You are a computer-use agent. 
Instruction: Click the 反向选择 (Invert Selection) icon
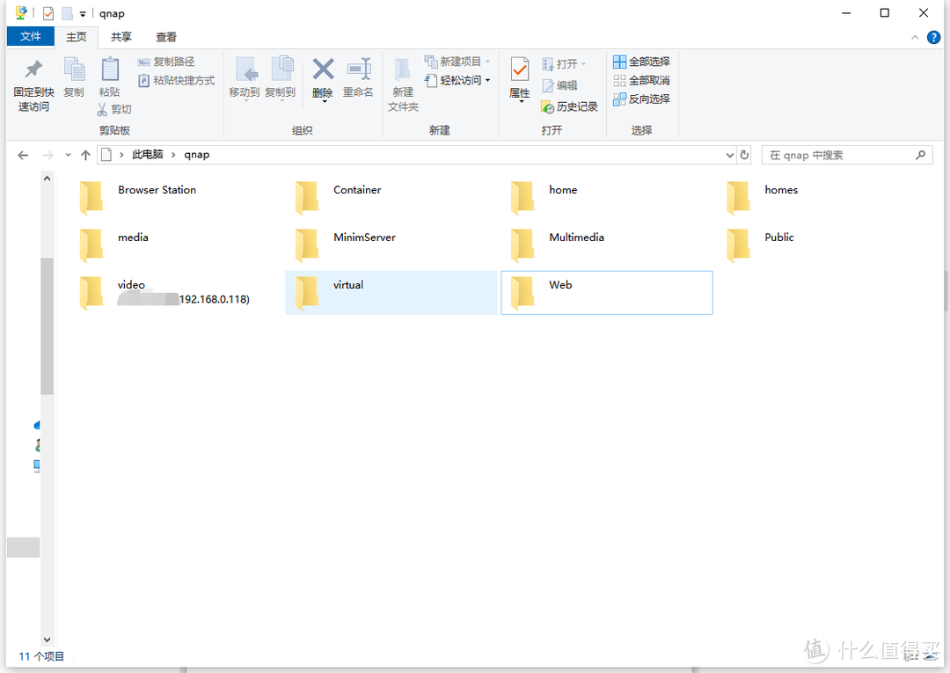641,99
